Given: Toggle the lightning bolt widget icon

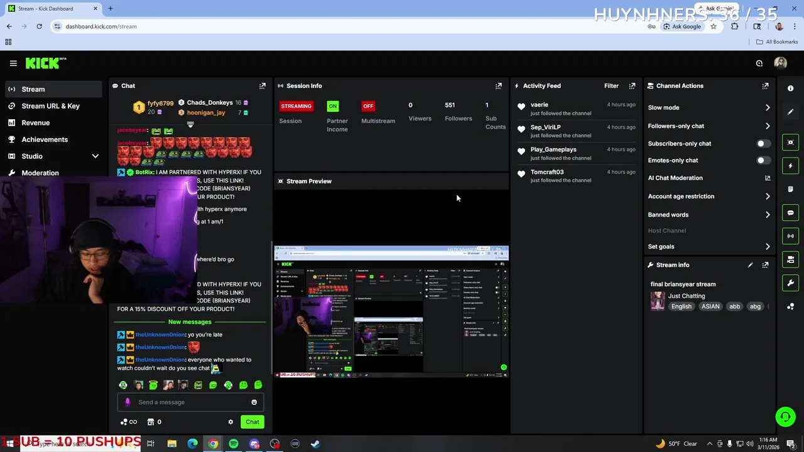Looking at the screenshot, I should [x=790, y=166].
